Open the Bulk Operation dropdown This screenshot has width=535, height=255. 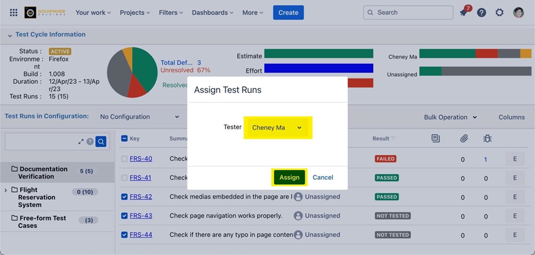pos(450,117)
